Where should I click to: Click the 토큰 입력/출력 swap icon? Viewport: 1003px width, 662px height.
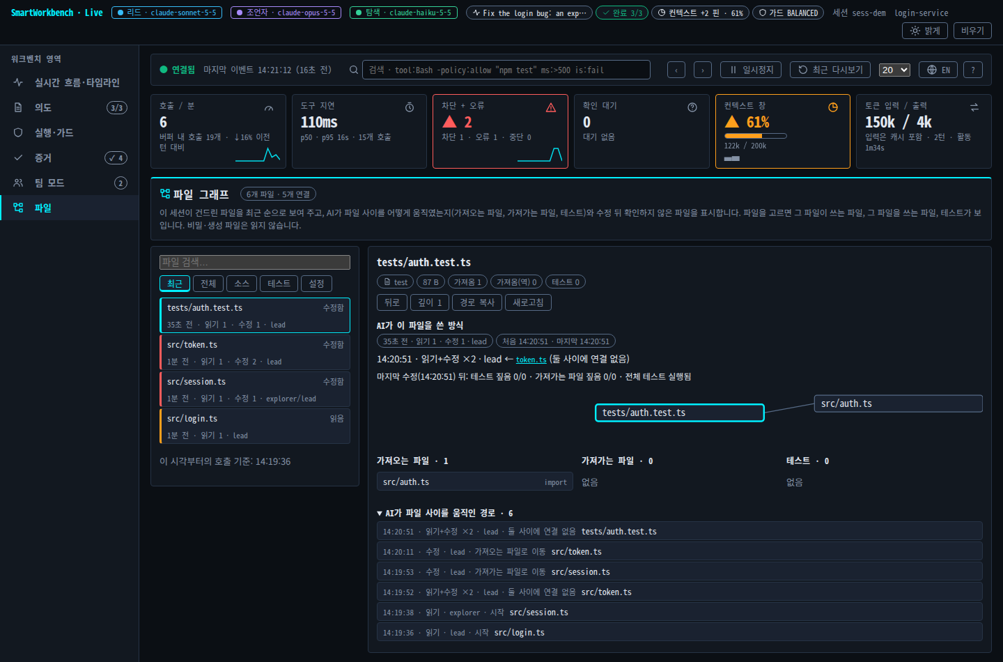click(x=974, y=107)
